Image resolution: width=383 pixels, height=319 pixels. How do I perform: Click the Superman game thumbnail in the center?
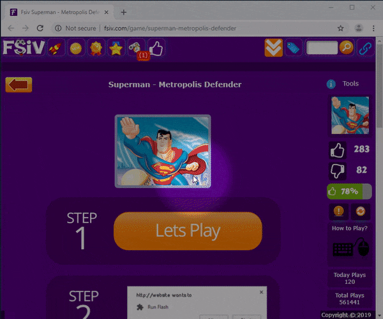[x=163, y=151]
